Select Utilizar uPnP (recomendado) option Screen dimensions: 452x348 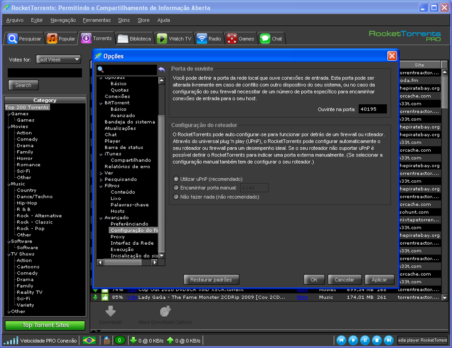click(175, 179)
